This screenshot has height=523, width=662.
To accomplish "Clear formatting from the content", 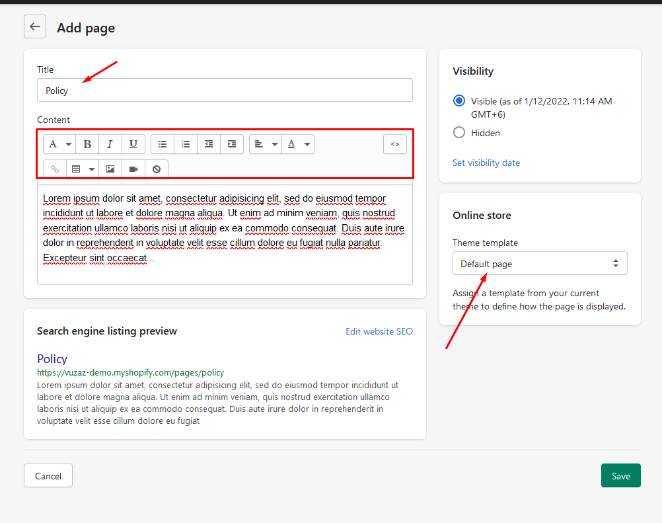I will click(x=157, y=169).
